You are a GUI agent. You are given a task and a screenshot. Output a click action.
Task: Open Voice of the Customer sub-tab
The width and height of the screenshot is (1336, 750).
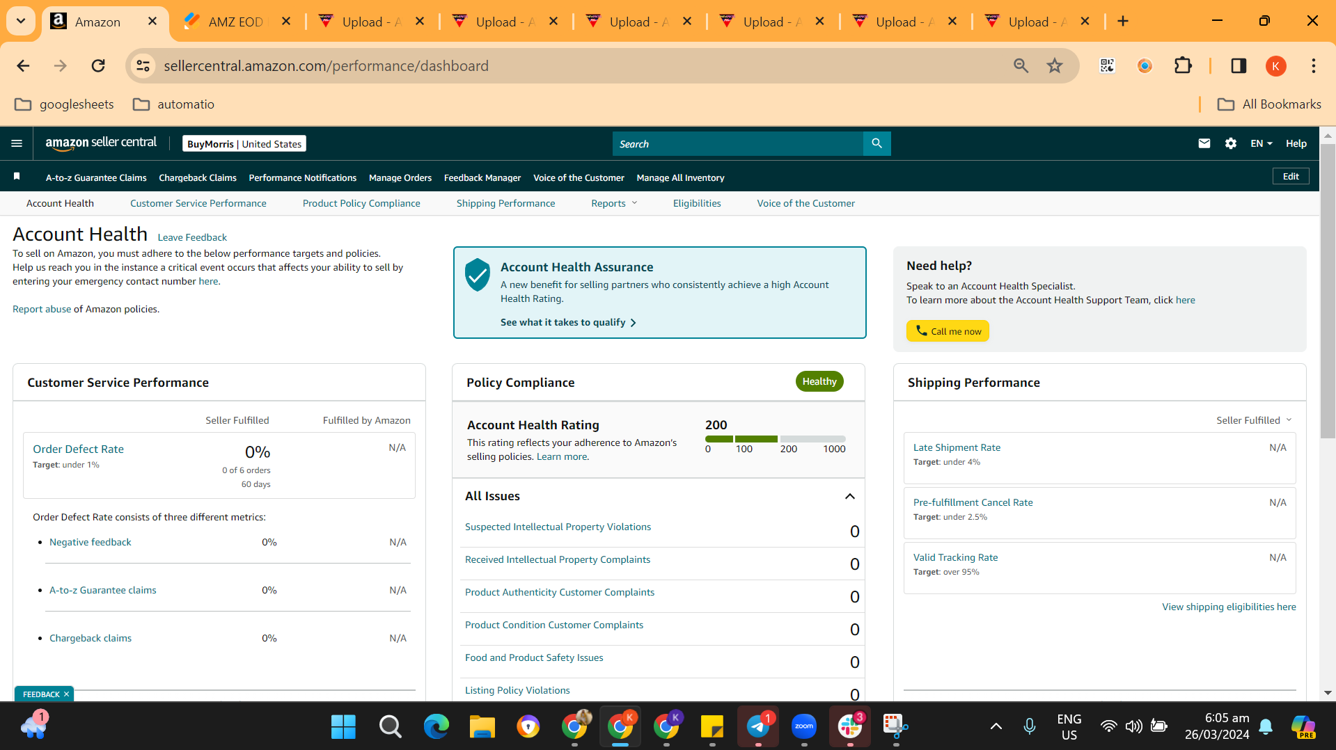[x=806, y=203]
